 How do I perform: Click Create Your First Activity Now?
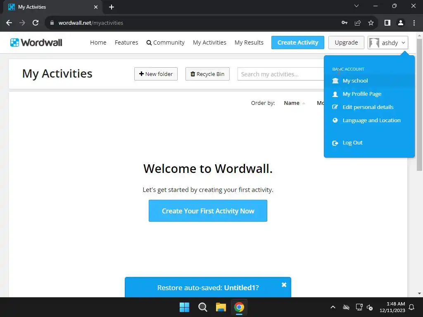point(208,211)
